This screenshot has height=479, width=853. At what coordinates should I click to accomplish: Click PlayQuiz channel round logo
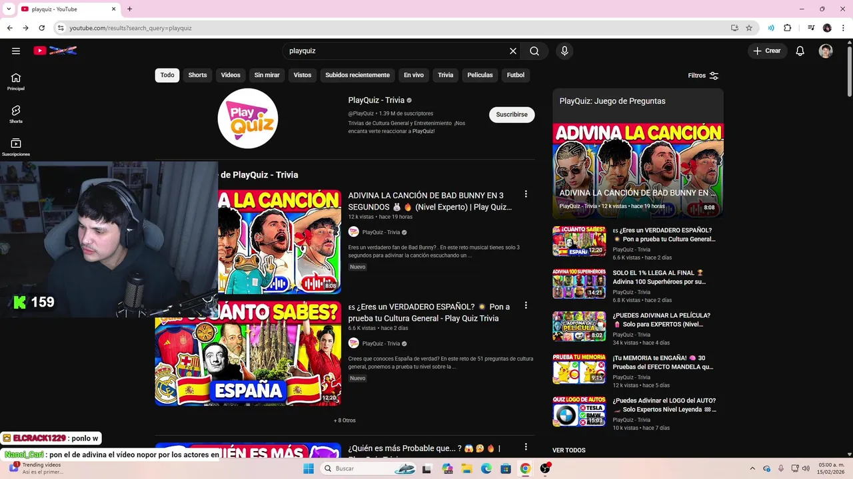(x=248, y=118)
